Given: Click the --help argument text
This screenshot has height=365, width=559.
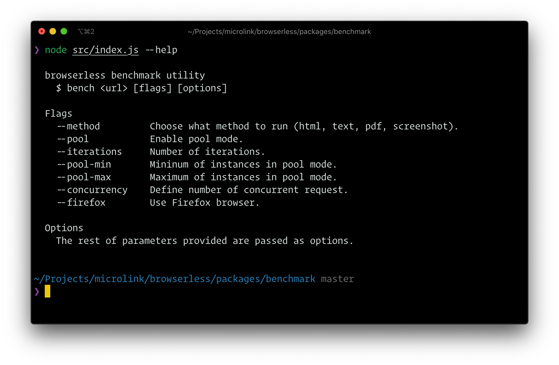Looking at the screenshot, I should tap(161, 50).
